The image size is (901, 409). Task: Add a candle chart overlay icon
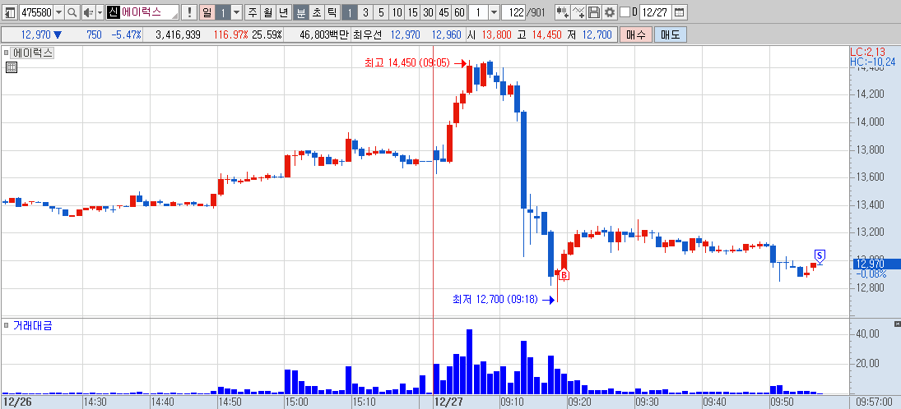click(x=563, y=12)
